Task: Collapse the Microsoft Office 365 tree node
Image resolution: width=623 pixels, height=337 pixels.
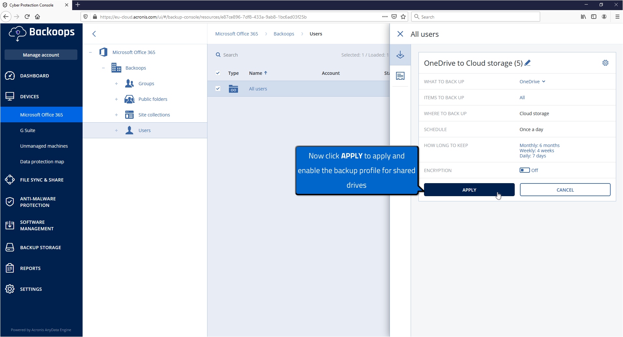Action: (90, 52)
